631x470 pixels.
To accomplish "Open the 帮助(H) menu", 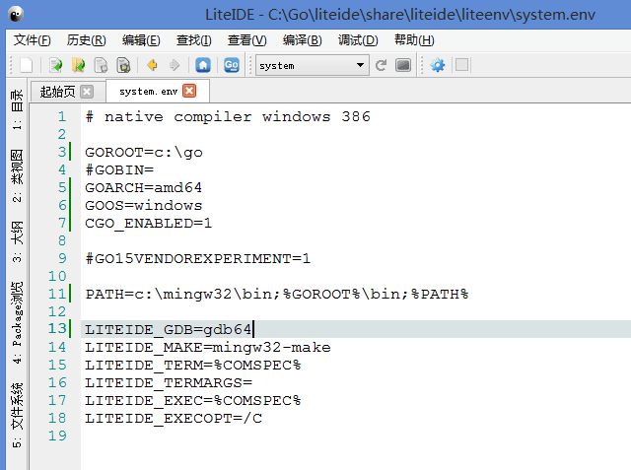I will [414, 40].
